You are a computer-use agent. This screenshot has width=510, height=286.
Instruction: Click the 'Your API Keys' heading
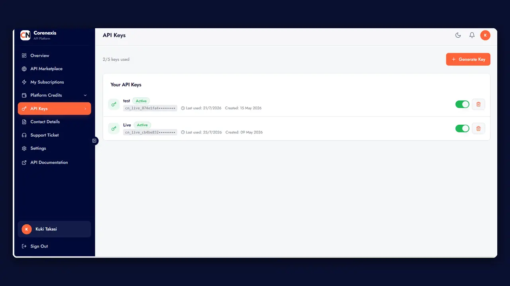126,85
